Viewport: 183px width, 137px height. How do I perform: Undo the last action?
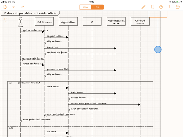tap(14, 7)
